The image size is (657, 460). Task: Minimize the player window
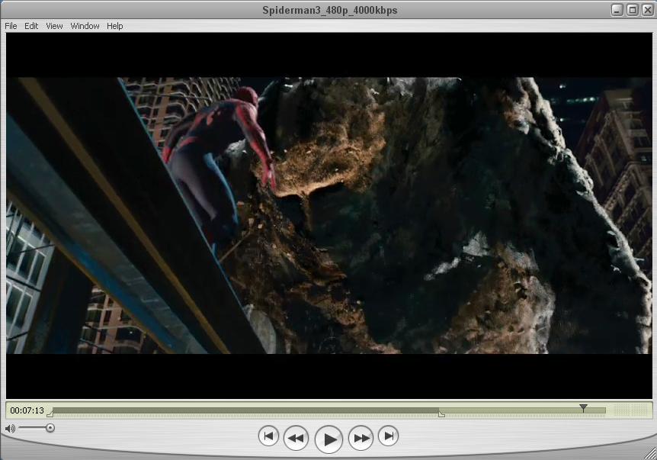[x=617, y=10]
